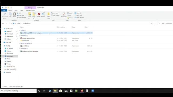Open Local Disk (C:) in sidebar

coord(11,67)
